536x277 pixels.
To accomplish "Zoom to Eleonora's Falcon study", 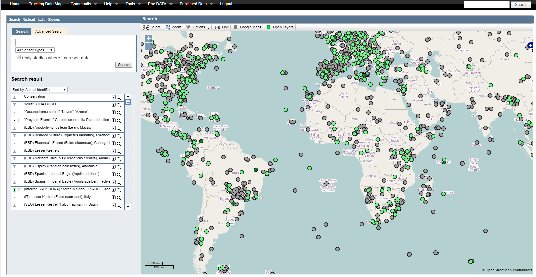I will point(119,144).
